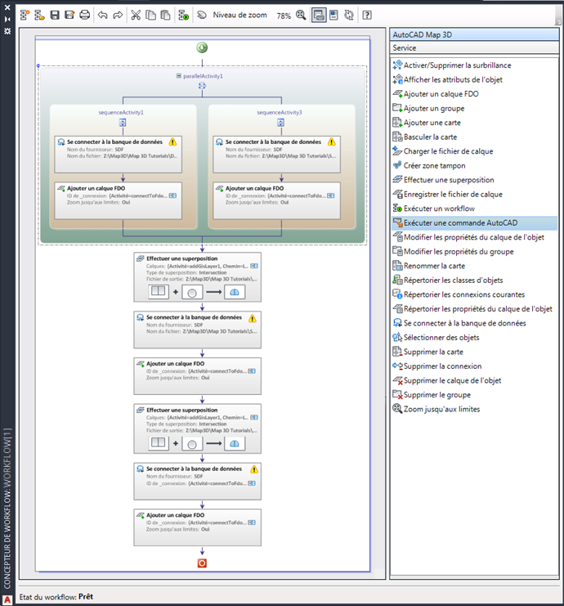The width and height of the screenshot is (564, 606).
Task: Undo the last action
Action: point(102,15)
